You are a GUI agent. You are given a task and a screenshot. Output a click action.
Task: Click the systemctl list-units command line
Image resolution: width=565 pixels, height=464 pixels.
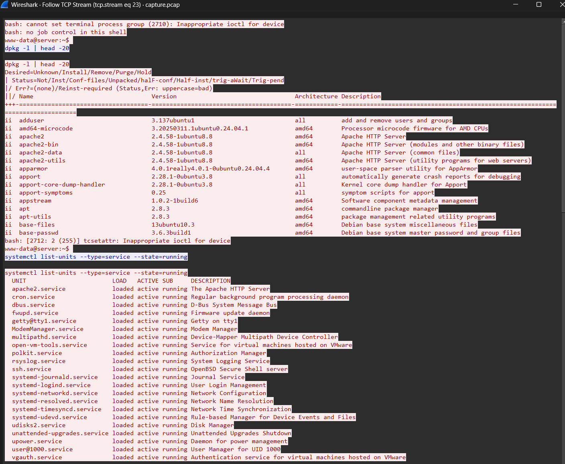click(96, 256)
